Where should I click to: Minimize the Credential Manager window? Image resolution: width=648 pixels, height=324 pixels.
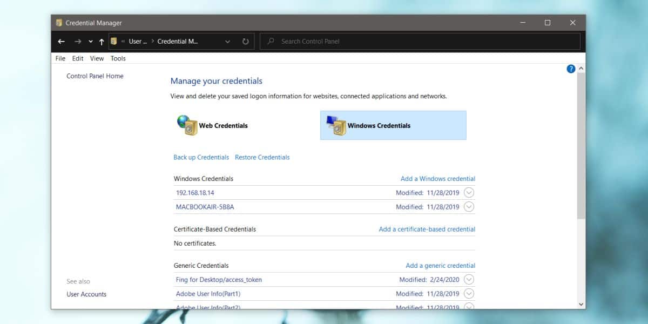(x=523, y=23)
